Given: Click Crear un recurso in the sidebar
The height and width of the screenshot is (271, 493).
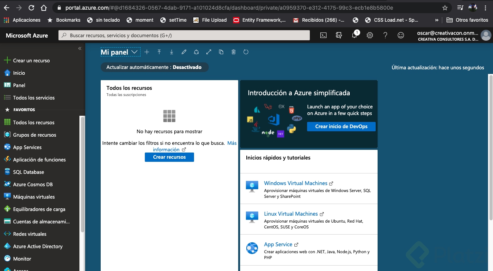Looking at the screenshot, I should 31,60.
